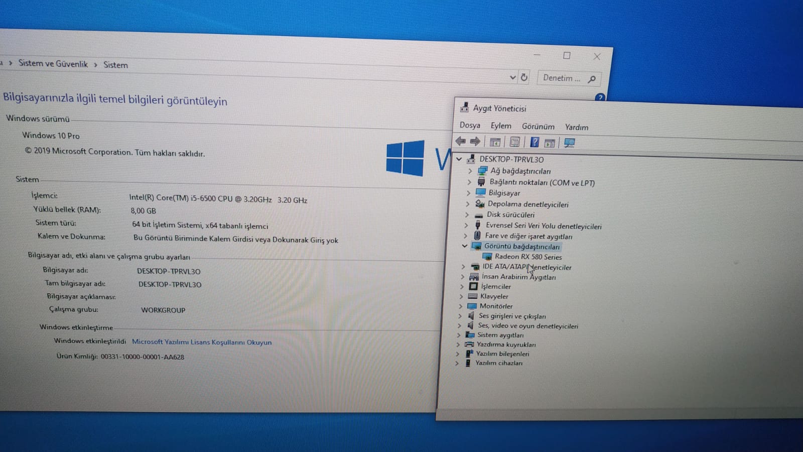
Task: Open help via blue question icon in Sistem window
Action: coord(600,97)
